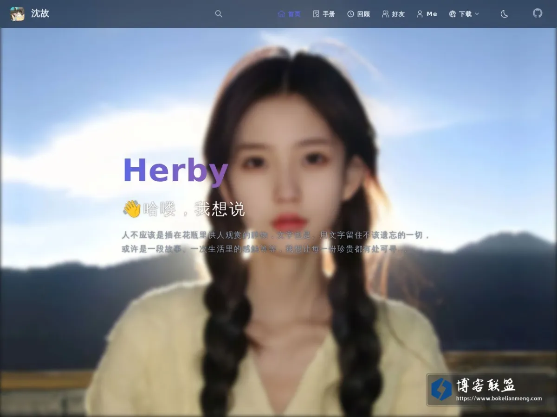Viewport: 557px width, 417px height.
Task: Open the 好友 friends menu item
Action: tap(393, 14)
